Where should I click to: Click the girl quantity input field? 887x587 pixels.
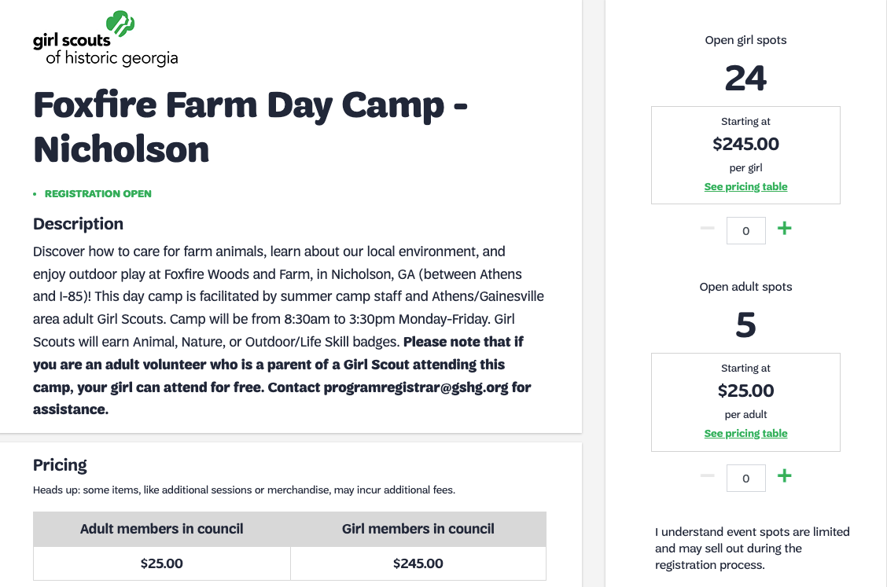(x=745, y=231)
